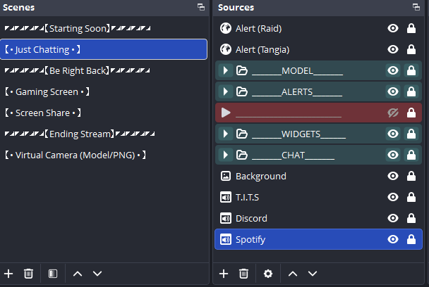Unlock the Spotify source
Viewport: 429px width, 287px height.
(x=411, y=240)
